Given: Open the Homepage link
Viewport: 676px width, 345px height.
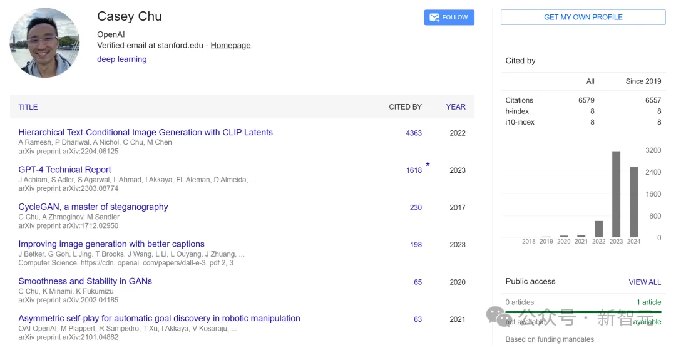Looking at the screenshot, I should point(230,45).
